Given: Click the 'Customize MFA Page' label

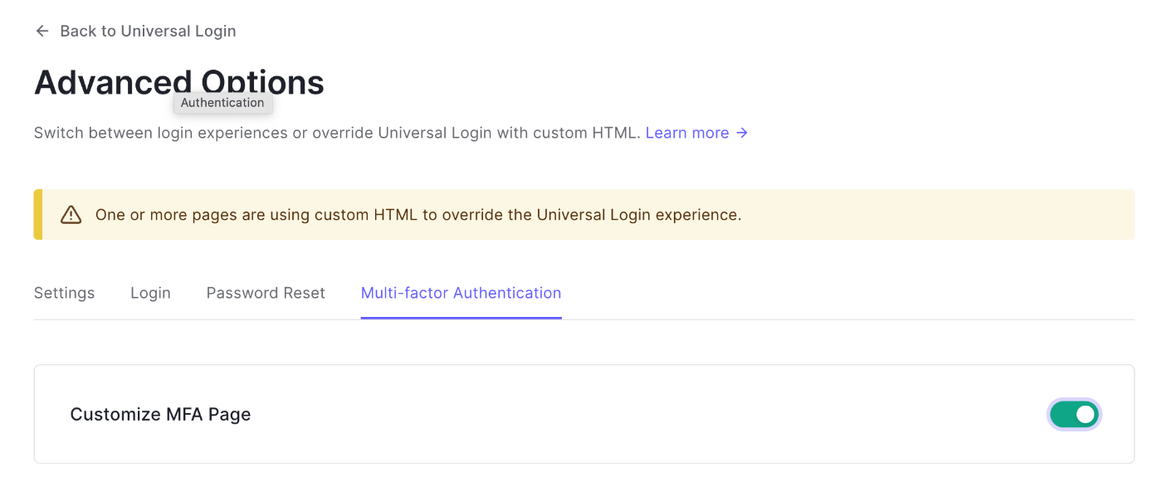Looking at the screenshot, I should (x=160, y=414).
